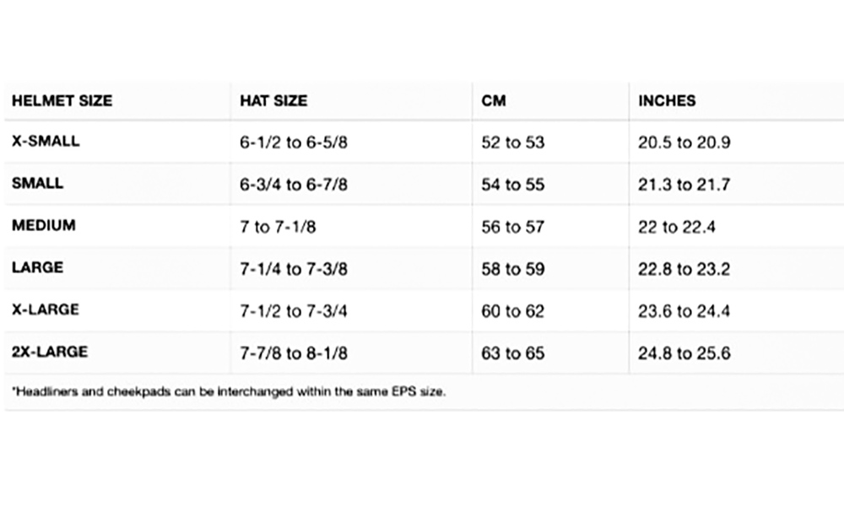The height and width of the screenshot is (506, 844).
Task: Click the CM column header
Action: pyautogui.click(x=494, y=100)
